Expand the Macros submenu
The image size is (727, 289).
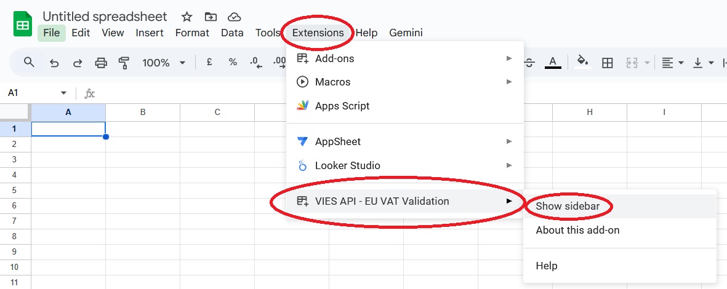pyautogui.click(x=405, y=82)
